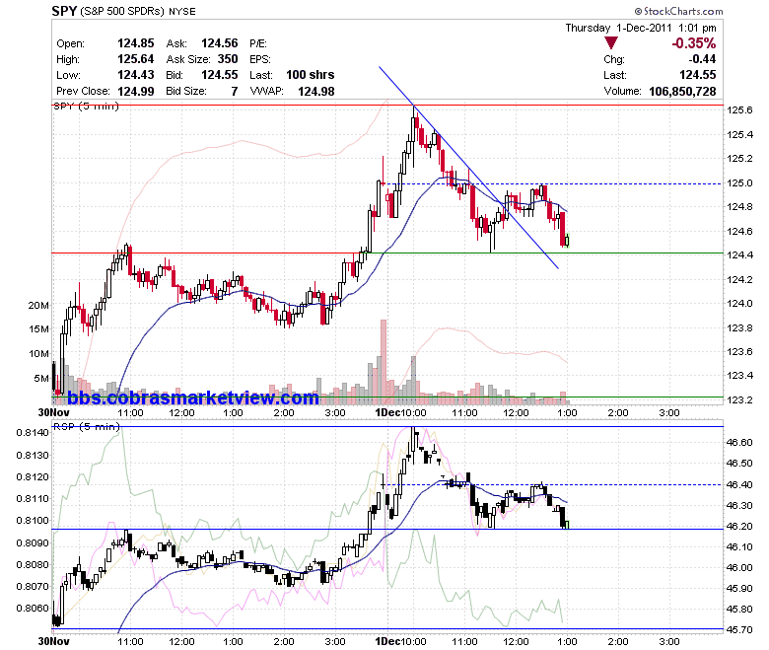The image size is (769, 650).
Task: Click the 124.4 price axis label
Action: (x=739, y=255)
